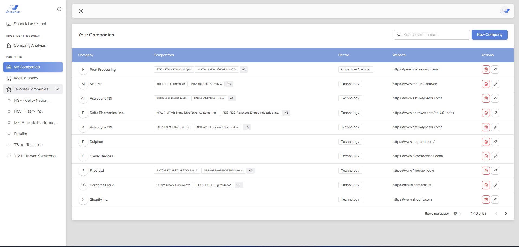The width and height of the screenshot is (519, 247).
Task: Open favorite FIS - Fidelity Nation...
Action: click(x=33, y=100)
